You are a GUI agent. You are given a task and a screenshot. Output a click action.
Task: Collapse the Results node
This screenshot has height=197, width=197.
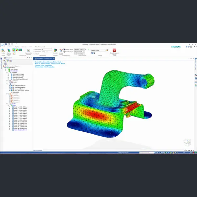tap(7, 104)
